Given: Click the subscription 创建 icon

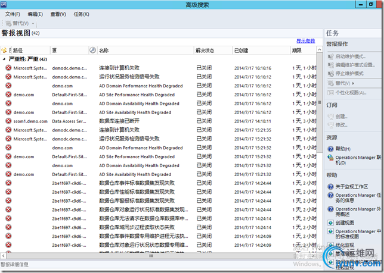Looking at the screenshot, I should [330, 117].
